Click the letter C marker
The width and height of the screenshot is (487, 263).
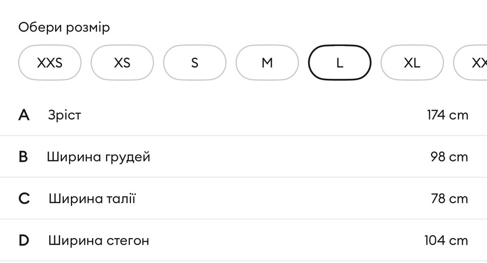pyautogui.click(x=24, y=199)
